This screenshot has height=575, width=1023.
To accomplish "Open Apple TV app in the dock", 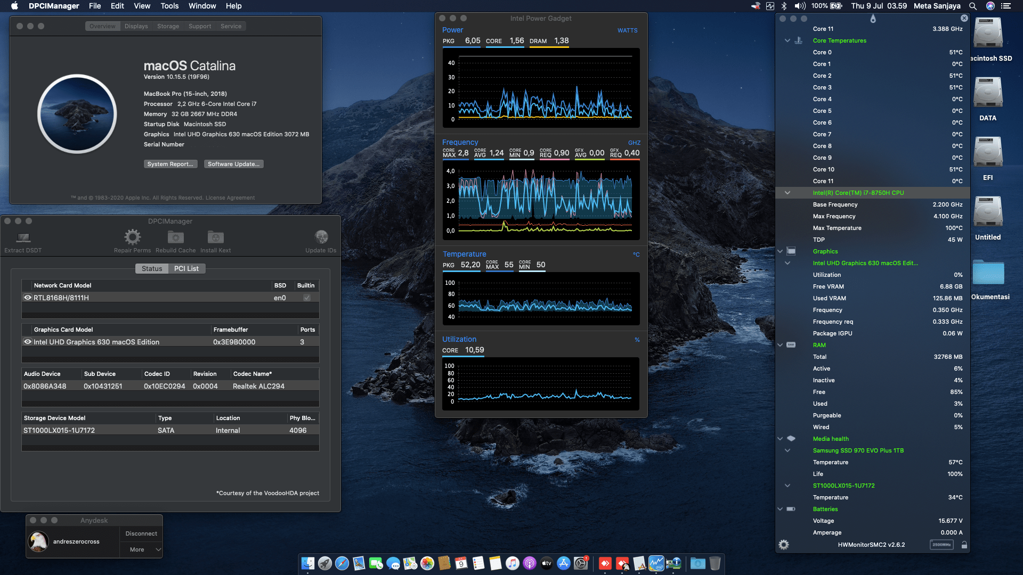I will tap(547, 563).
